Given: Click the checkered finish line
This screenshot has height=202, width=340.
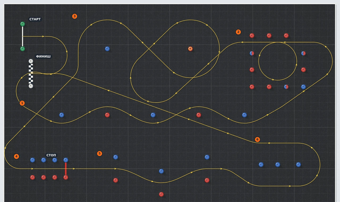Looking at the screenshot, I should coord(31,74).
